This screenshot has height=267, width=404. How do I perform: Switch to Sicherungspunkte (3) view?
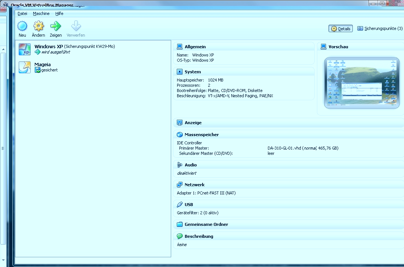click(380, 28)
